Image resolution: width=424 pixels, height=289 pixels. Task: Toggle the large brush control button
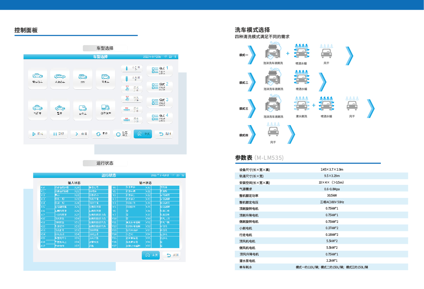(131, 78)
